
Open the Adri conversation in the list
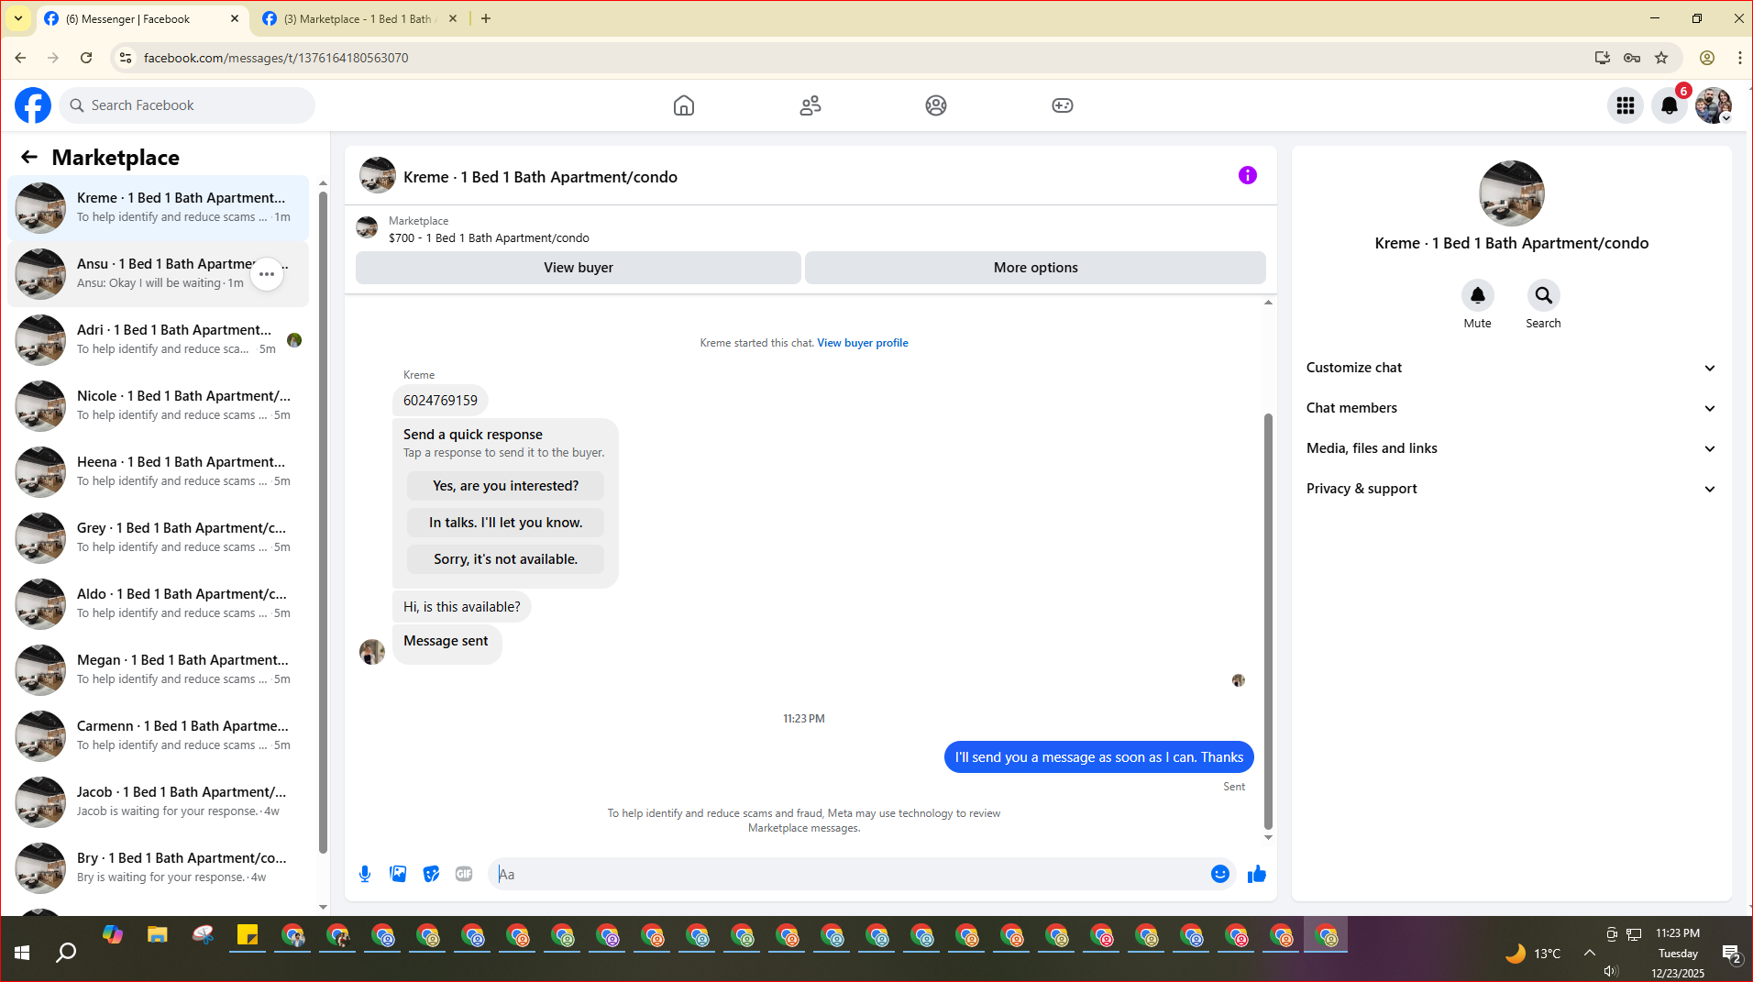pos(159,340)
